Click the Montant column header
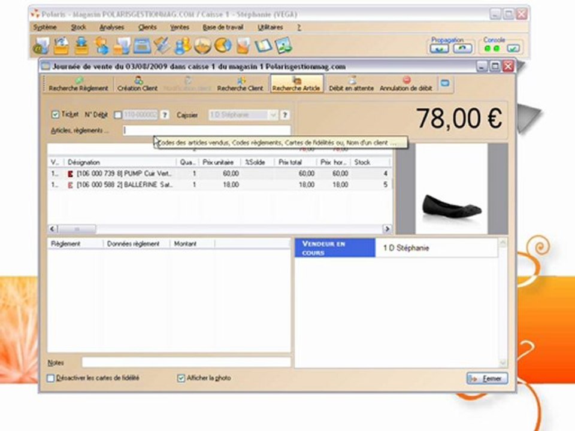 pos(192,244)
